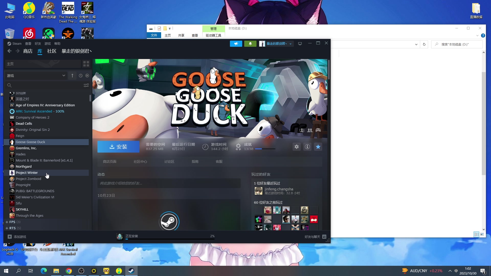The image size is (491, 276).
Task: Switch library to grid collections view
Action: tap(86, 64)
